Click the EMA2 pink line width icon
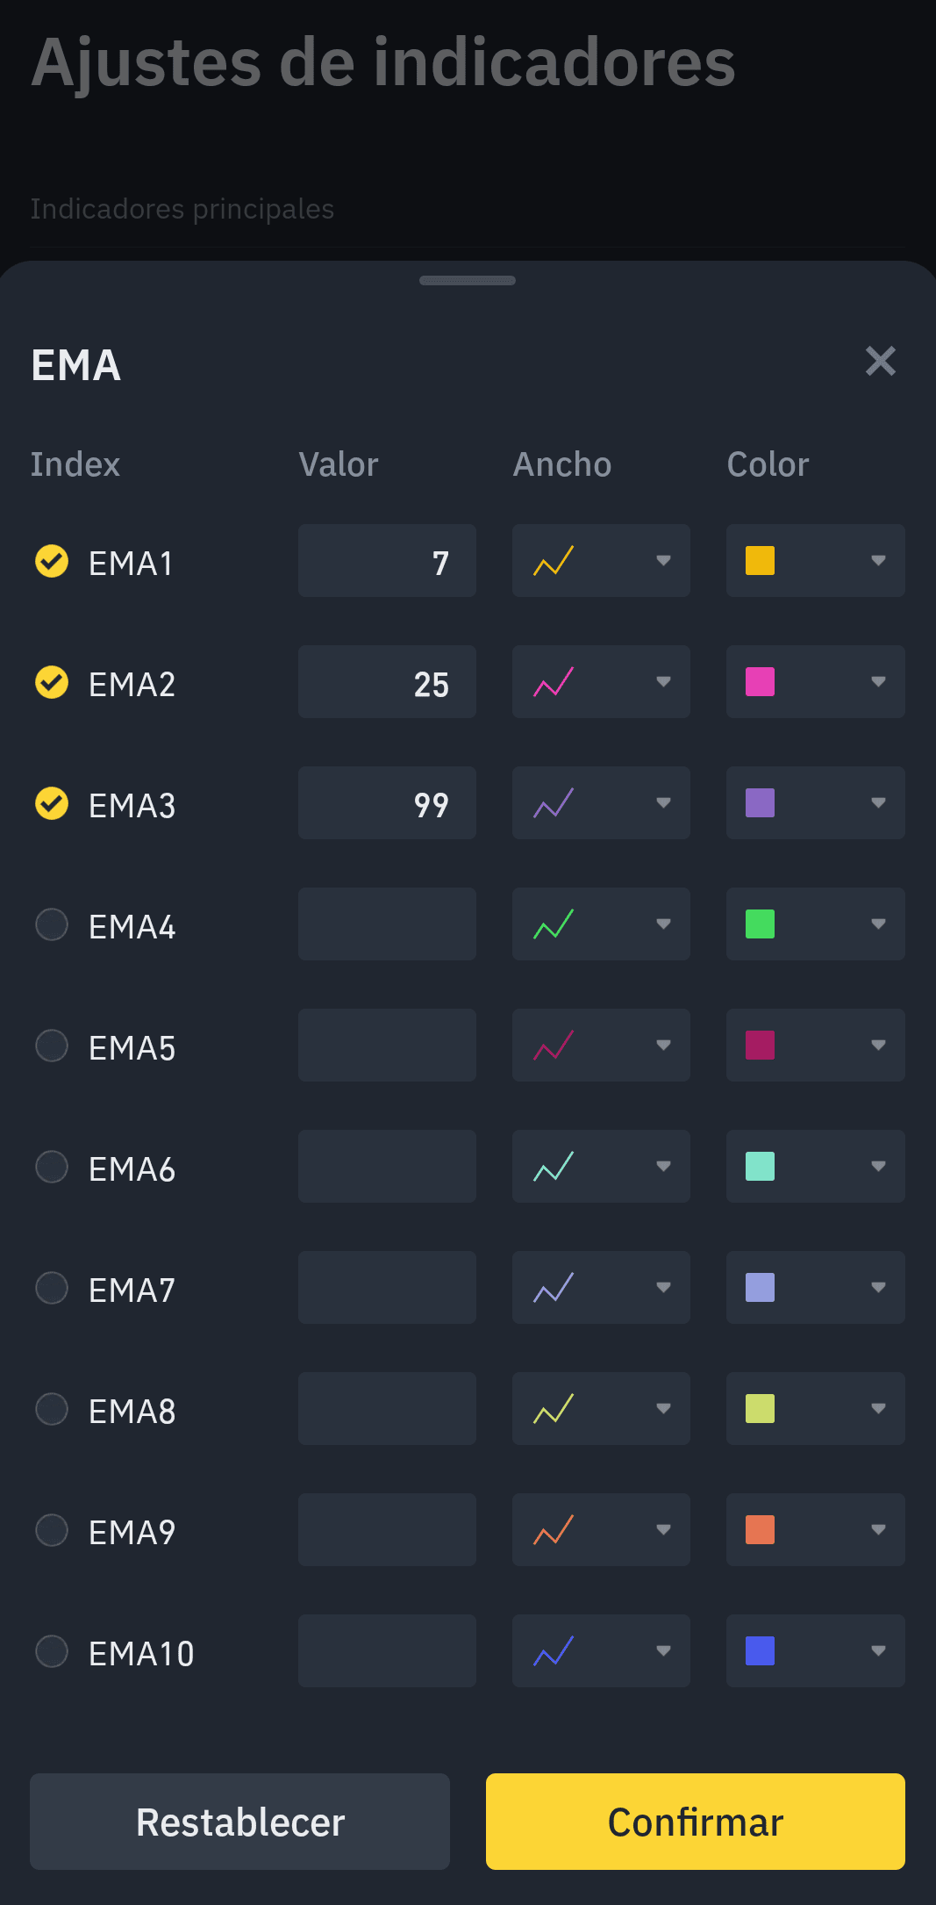The width and height of the screenshot is (936, 1905). 554,682
